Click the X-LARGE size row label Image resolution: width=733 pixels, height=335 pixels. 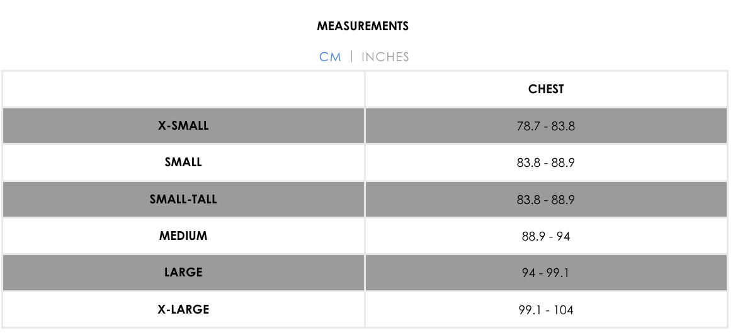click(183, 309)
